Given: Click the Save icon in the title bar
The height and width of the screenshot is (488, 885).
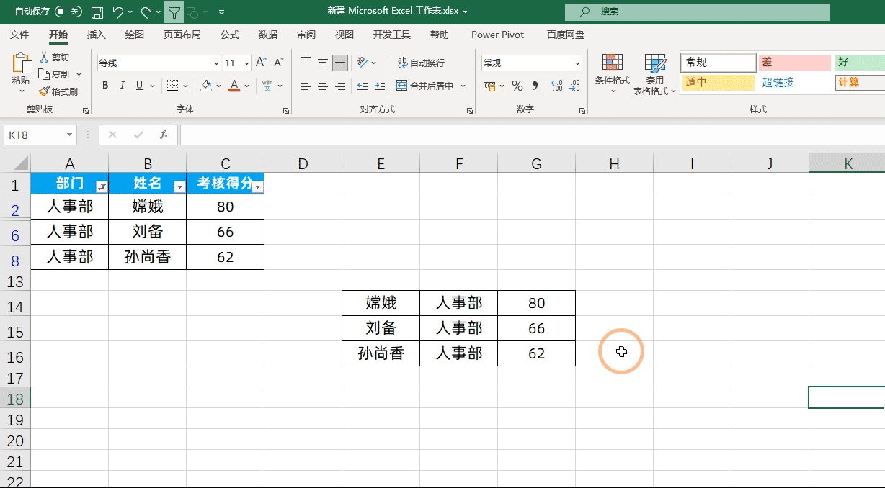Looking at the screenshot, I should pyautogui.click(x=97, y=12).
